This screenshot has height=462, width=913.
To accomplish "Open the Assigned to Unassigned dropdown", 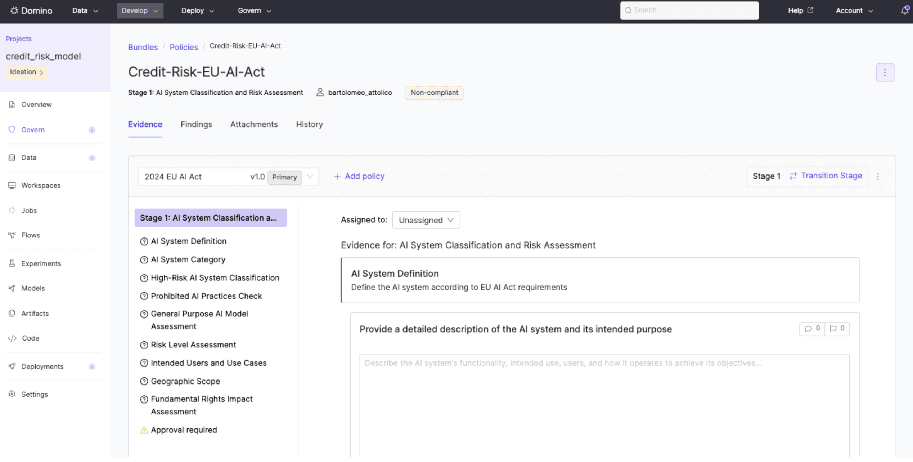I will click(x=426, y=220).
